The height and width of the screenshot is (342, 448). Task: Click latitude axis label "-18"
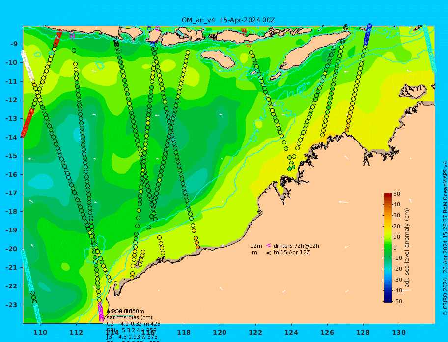12,211
